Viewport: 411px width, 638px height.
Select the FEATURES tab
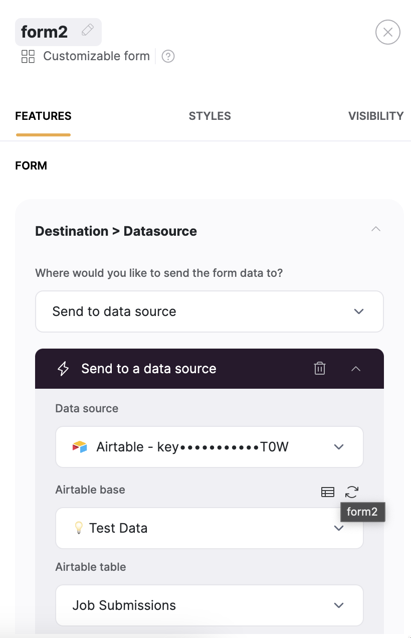click(x=43, y=116)
